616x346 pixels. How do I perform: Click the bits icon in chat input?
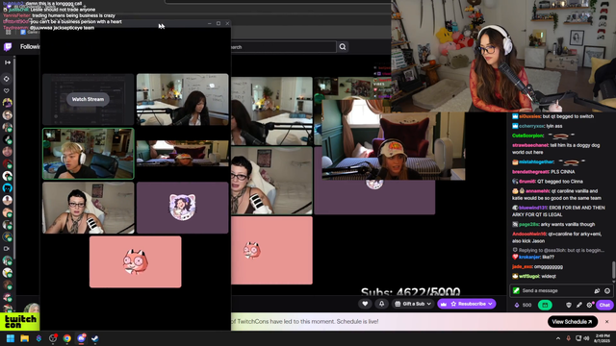pyautogui.click(x=597, y=290)
